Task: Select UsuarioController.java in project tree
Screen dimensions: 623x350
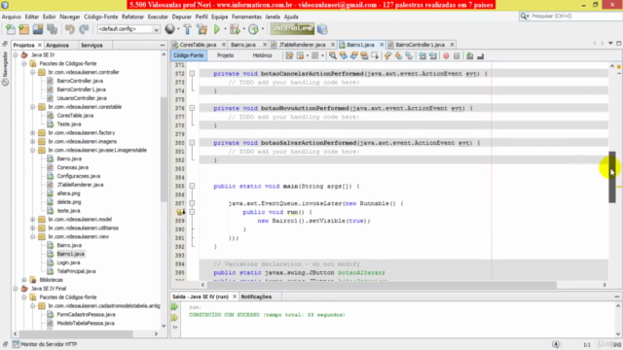Action: tap(82, 98)
